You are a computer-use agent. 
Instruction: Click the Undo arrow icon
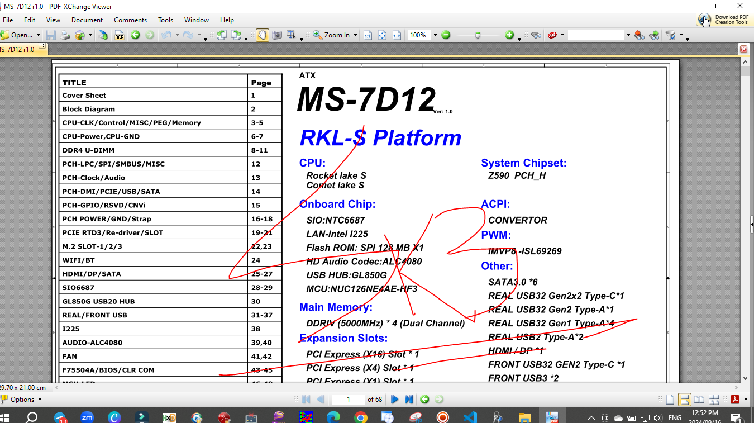coord(166,35)
